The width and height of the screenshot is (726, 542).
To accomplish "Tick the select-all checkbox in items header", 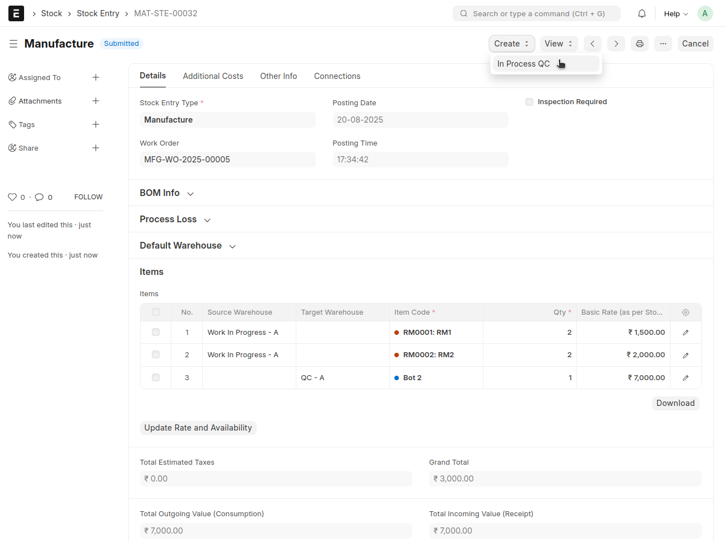I will click(x=156, y=312).
